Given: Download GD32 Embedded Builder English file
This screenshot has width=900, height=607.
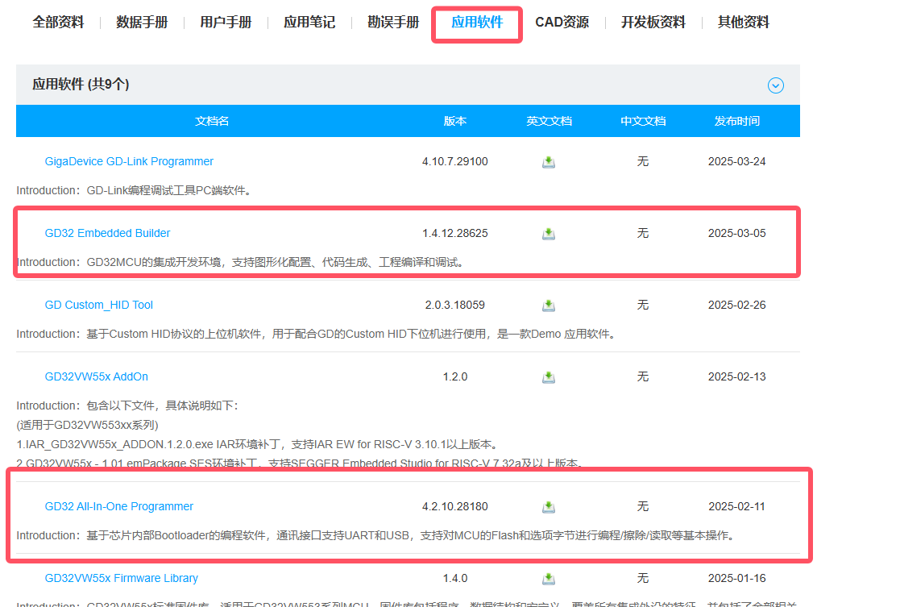Looking at the screenshot, I should click(549, 234).
